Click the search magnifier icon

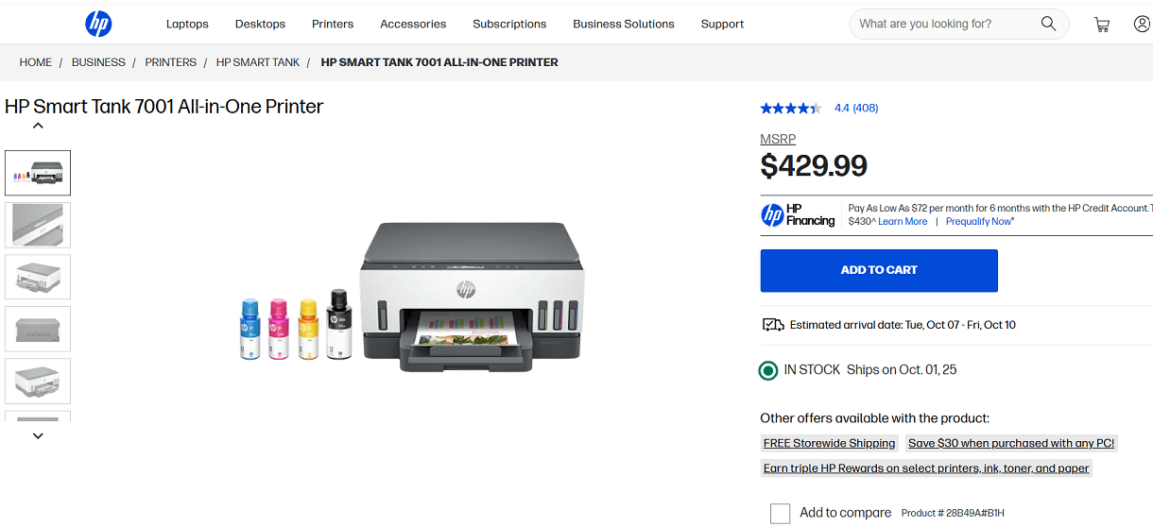1048,24
